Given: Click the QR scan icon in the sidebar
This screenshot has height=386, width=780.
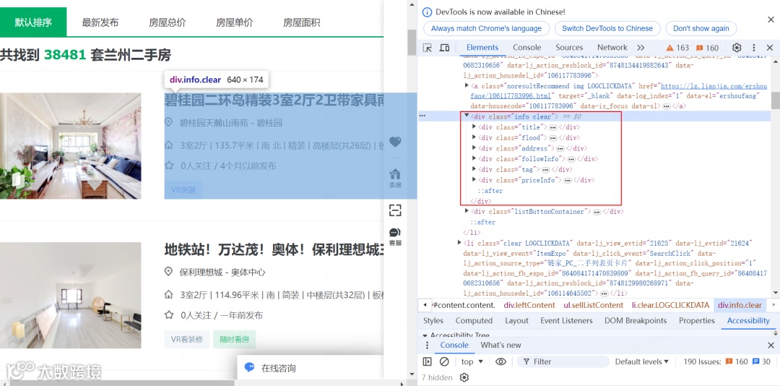Looking at the screenshot, I should pyautogui.click(x=395, y=210).
